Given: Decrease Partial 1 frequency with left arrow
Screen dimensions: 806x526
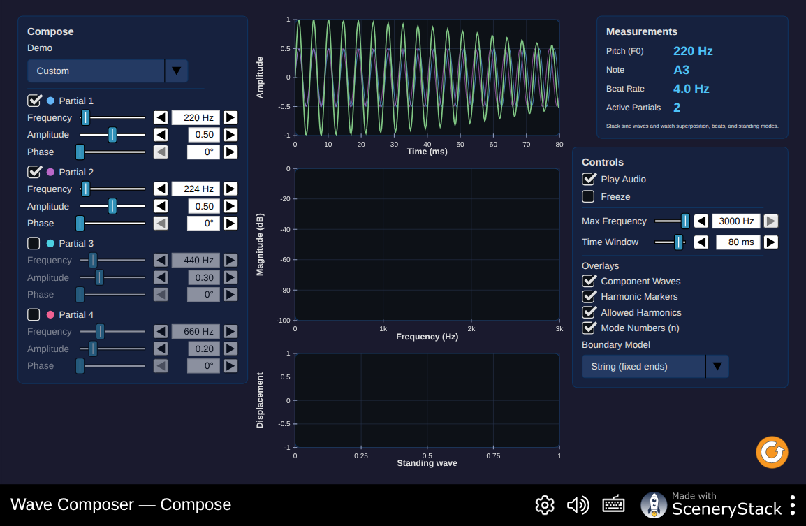Looking at the screenshot, I should tap(161, 118).
